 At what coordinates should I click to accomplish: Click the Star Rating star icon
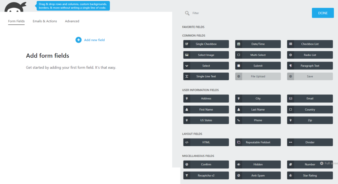(290, 175)
